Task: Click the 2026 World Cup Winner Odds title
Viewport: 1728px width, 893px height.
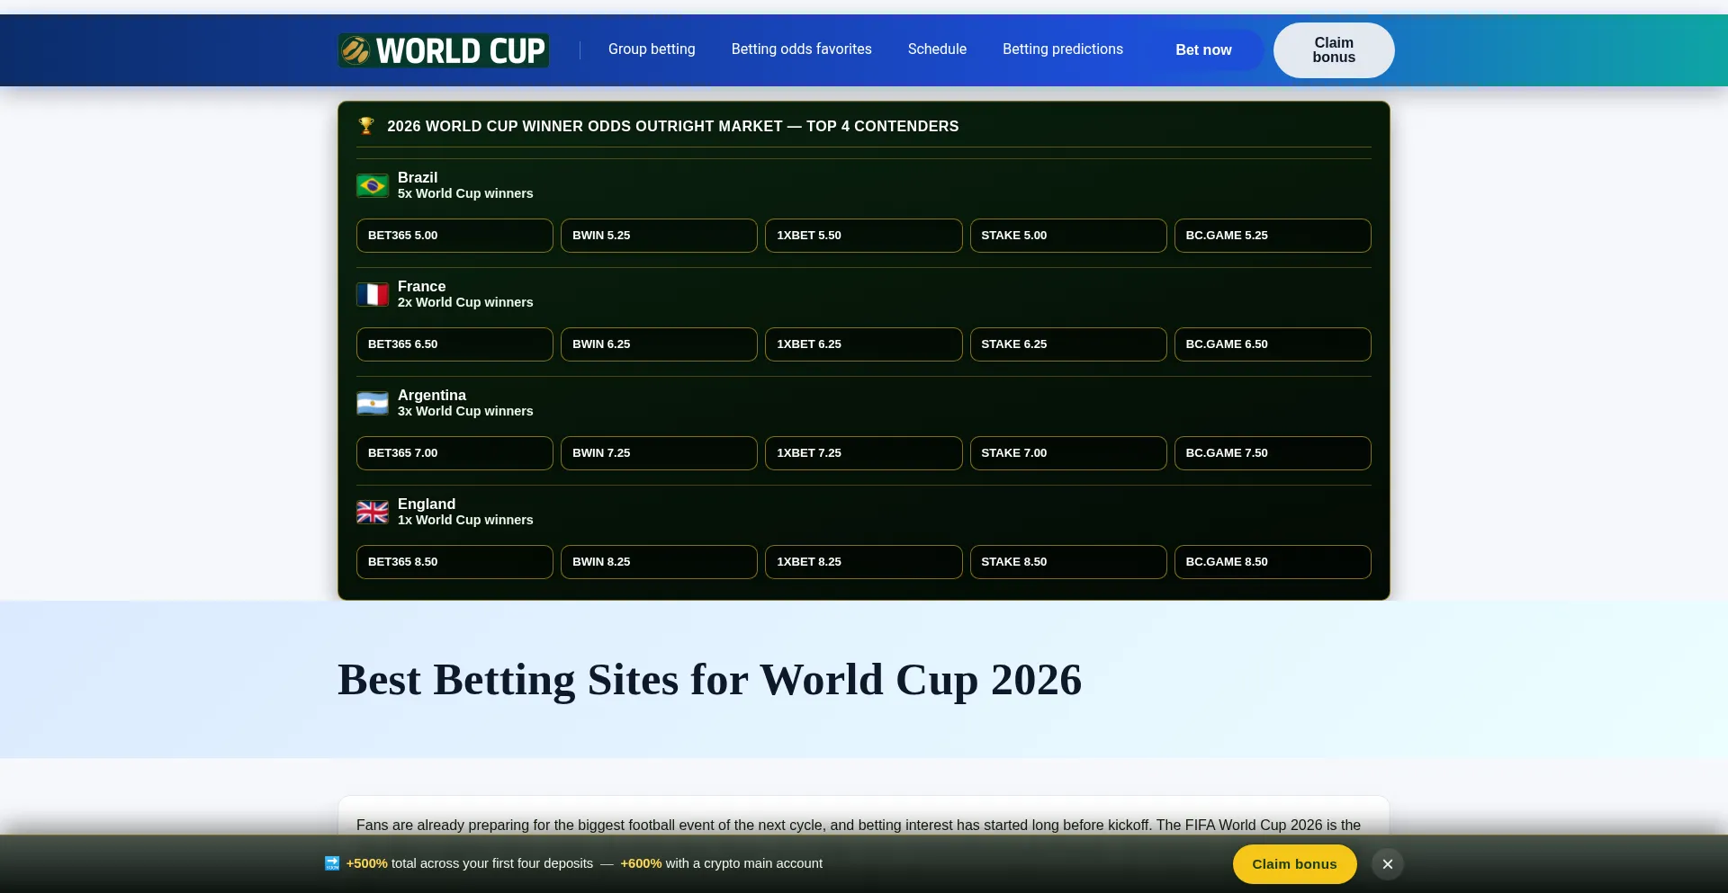Action: [x=673, y=127]
